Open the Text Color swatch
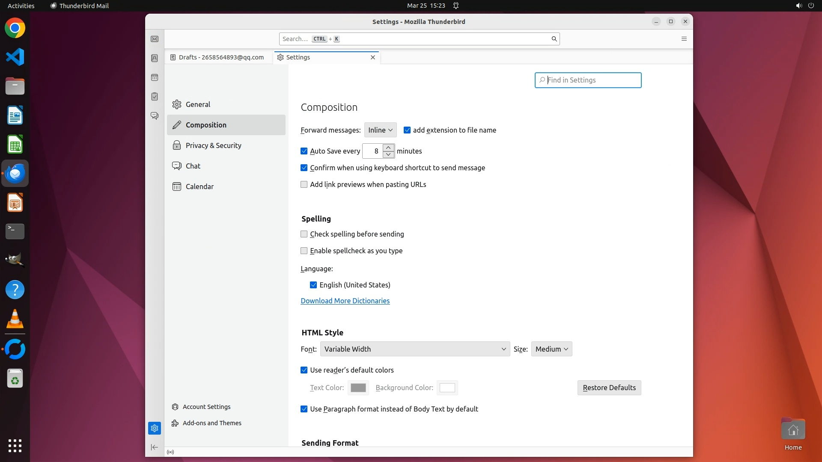Viewport: 822px width, 462px height. click(358, 388)
